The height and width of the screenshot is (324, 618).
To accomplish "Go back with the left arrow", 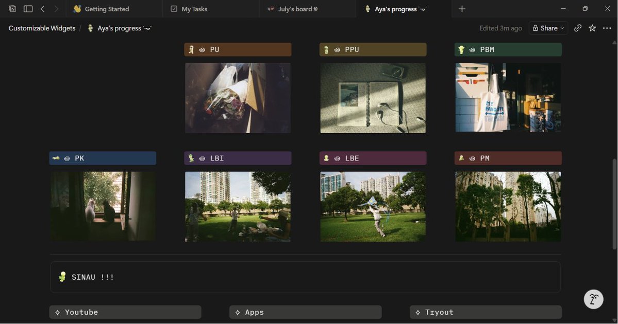I will (x=43, y=9).
